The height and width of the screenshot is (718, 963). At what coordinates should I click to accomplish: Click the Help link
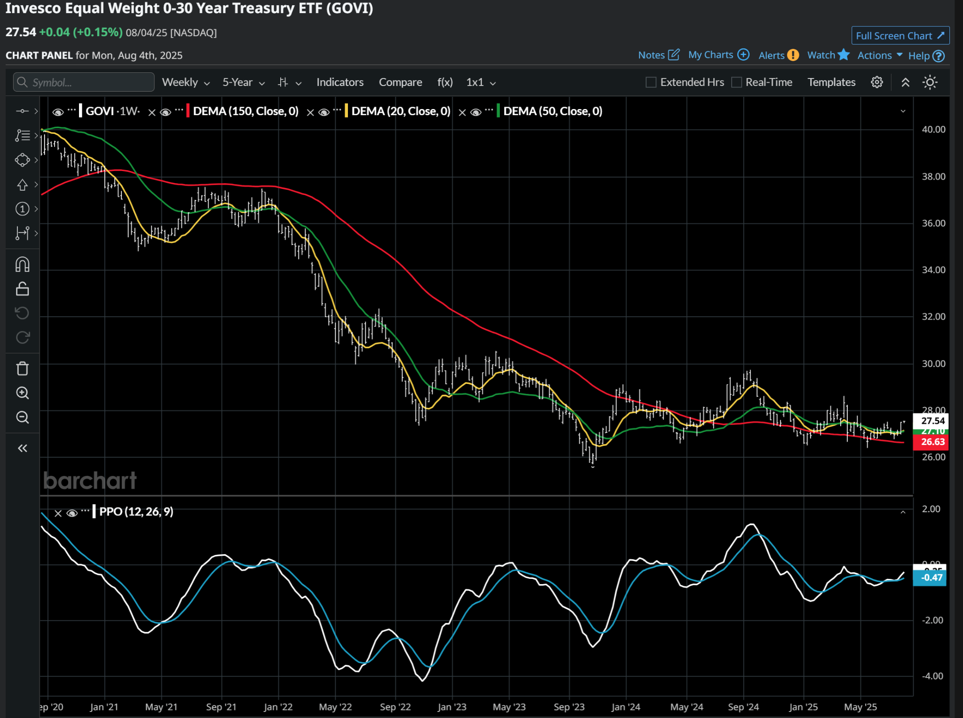pyautogui.click(x=919, y=56)
